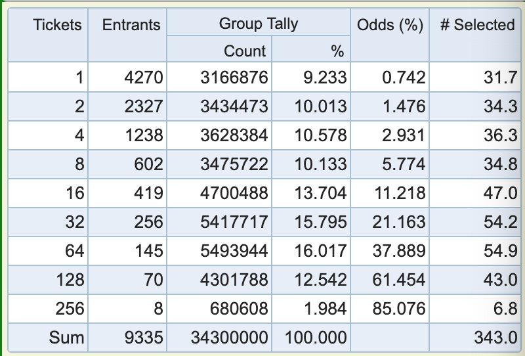Screen dimensions: 525x356
Task: Select tickets value 128
Action: (70, 280)
